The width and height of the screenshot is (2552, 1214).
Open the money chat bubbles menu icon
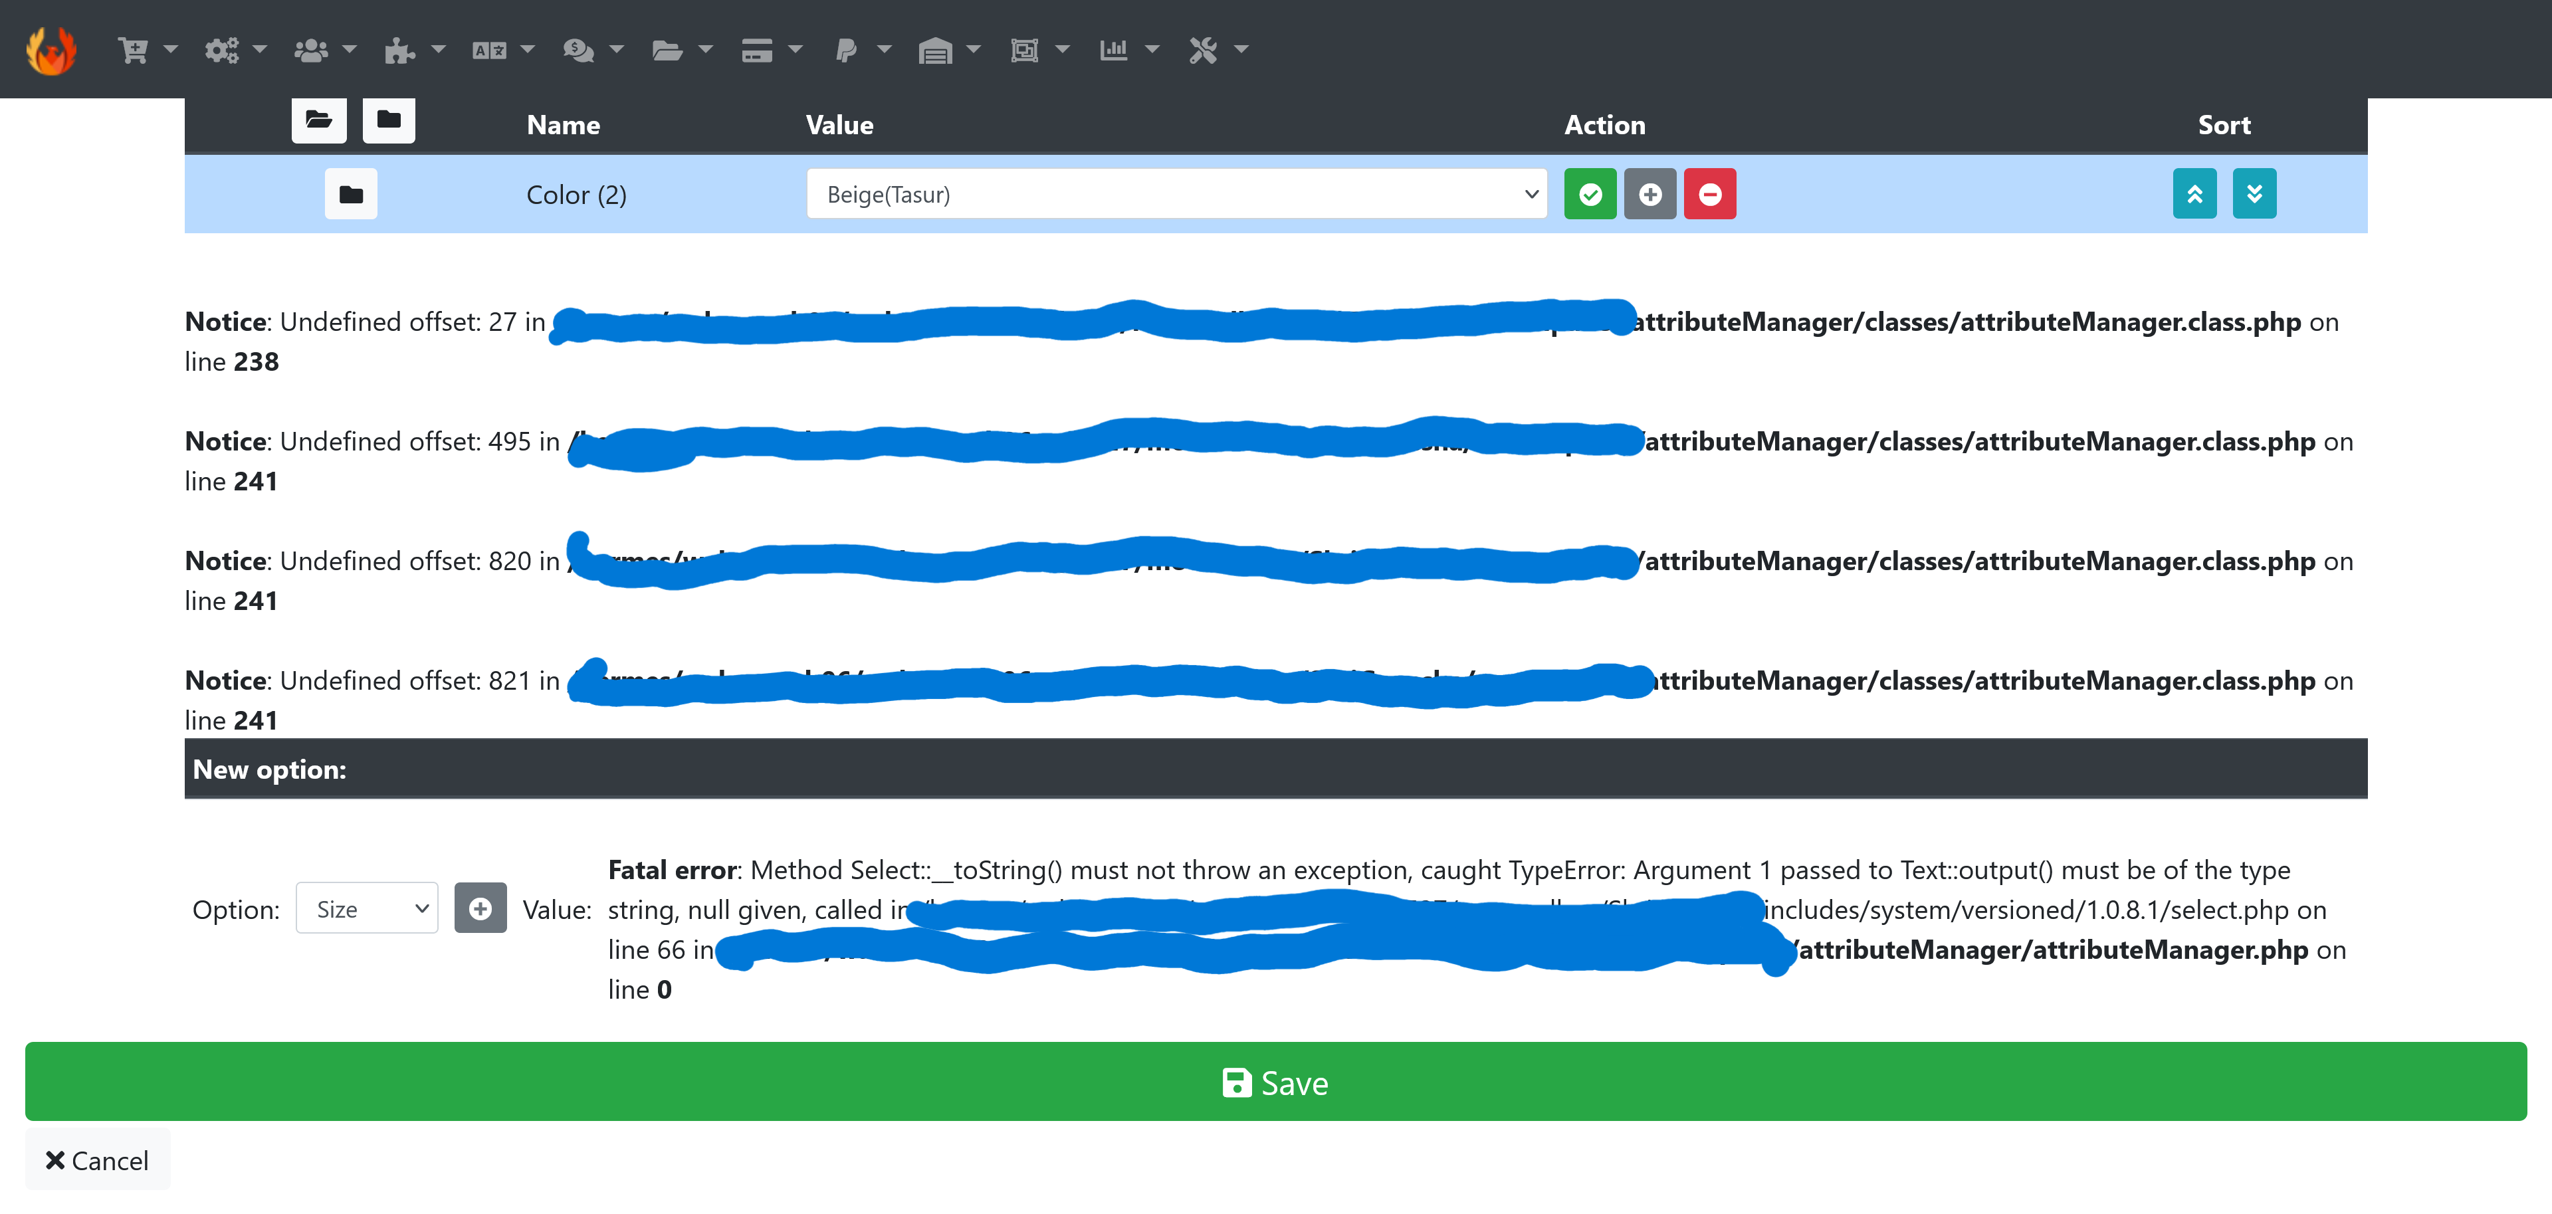(579, 50)
